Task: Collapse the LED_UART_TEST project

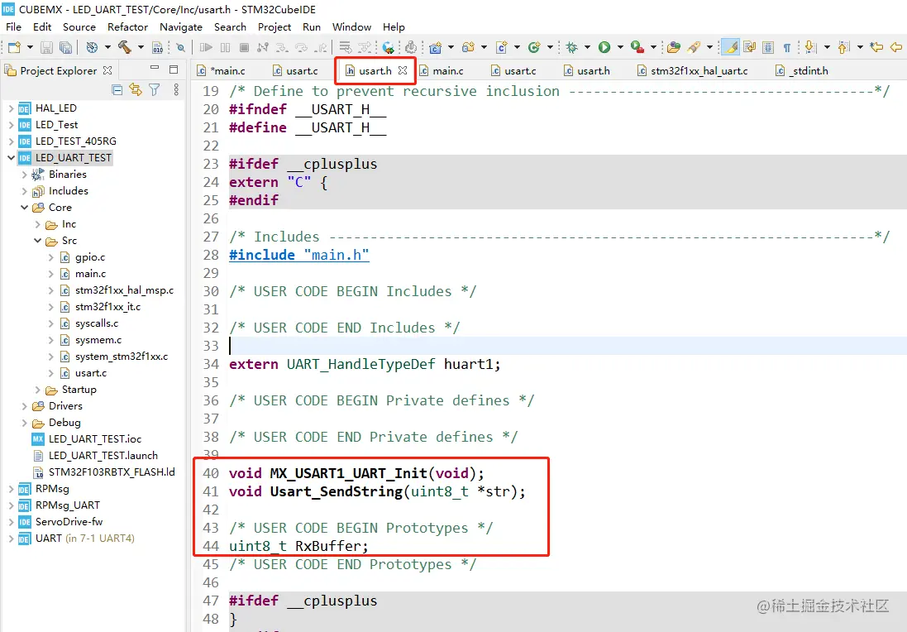Action: [x=11, y=157]
